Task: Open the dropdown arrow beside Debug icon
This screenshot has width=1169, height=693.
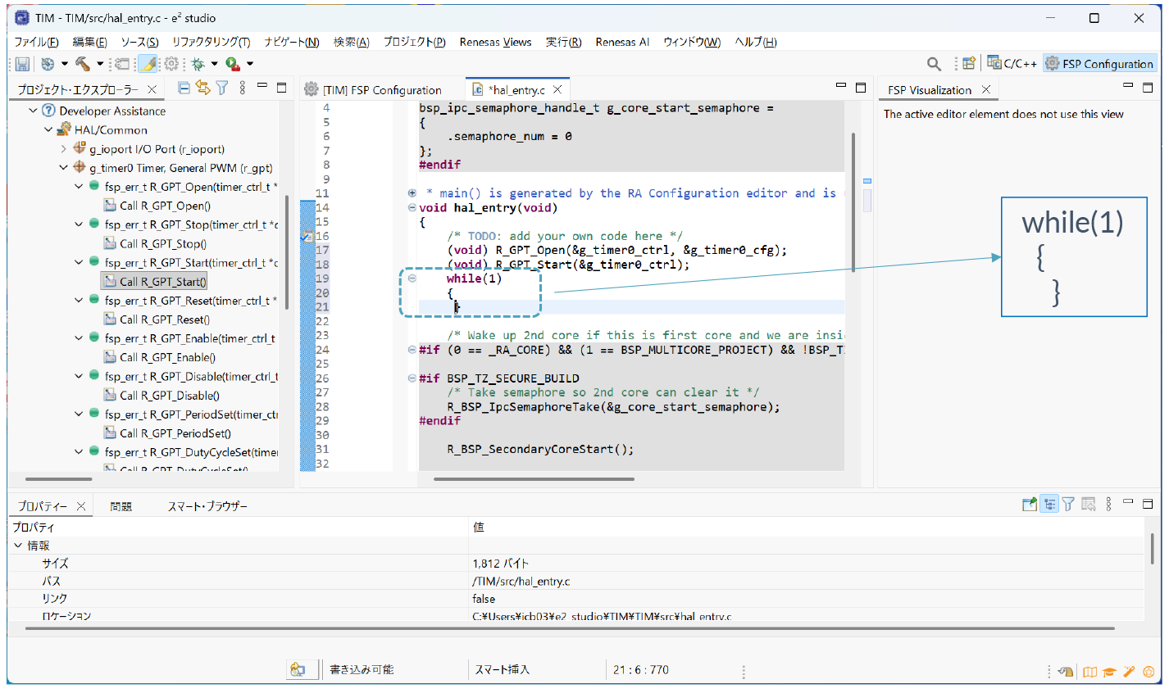Action: 214,64
